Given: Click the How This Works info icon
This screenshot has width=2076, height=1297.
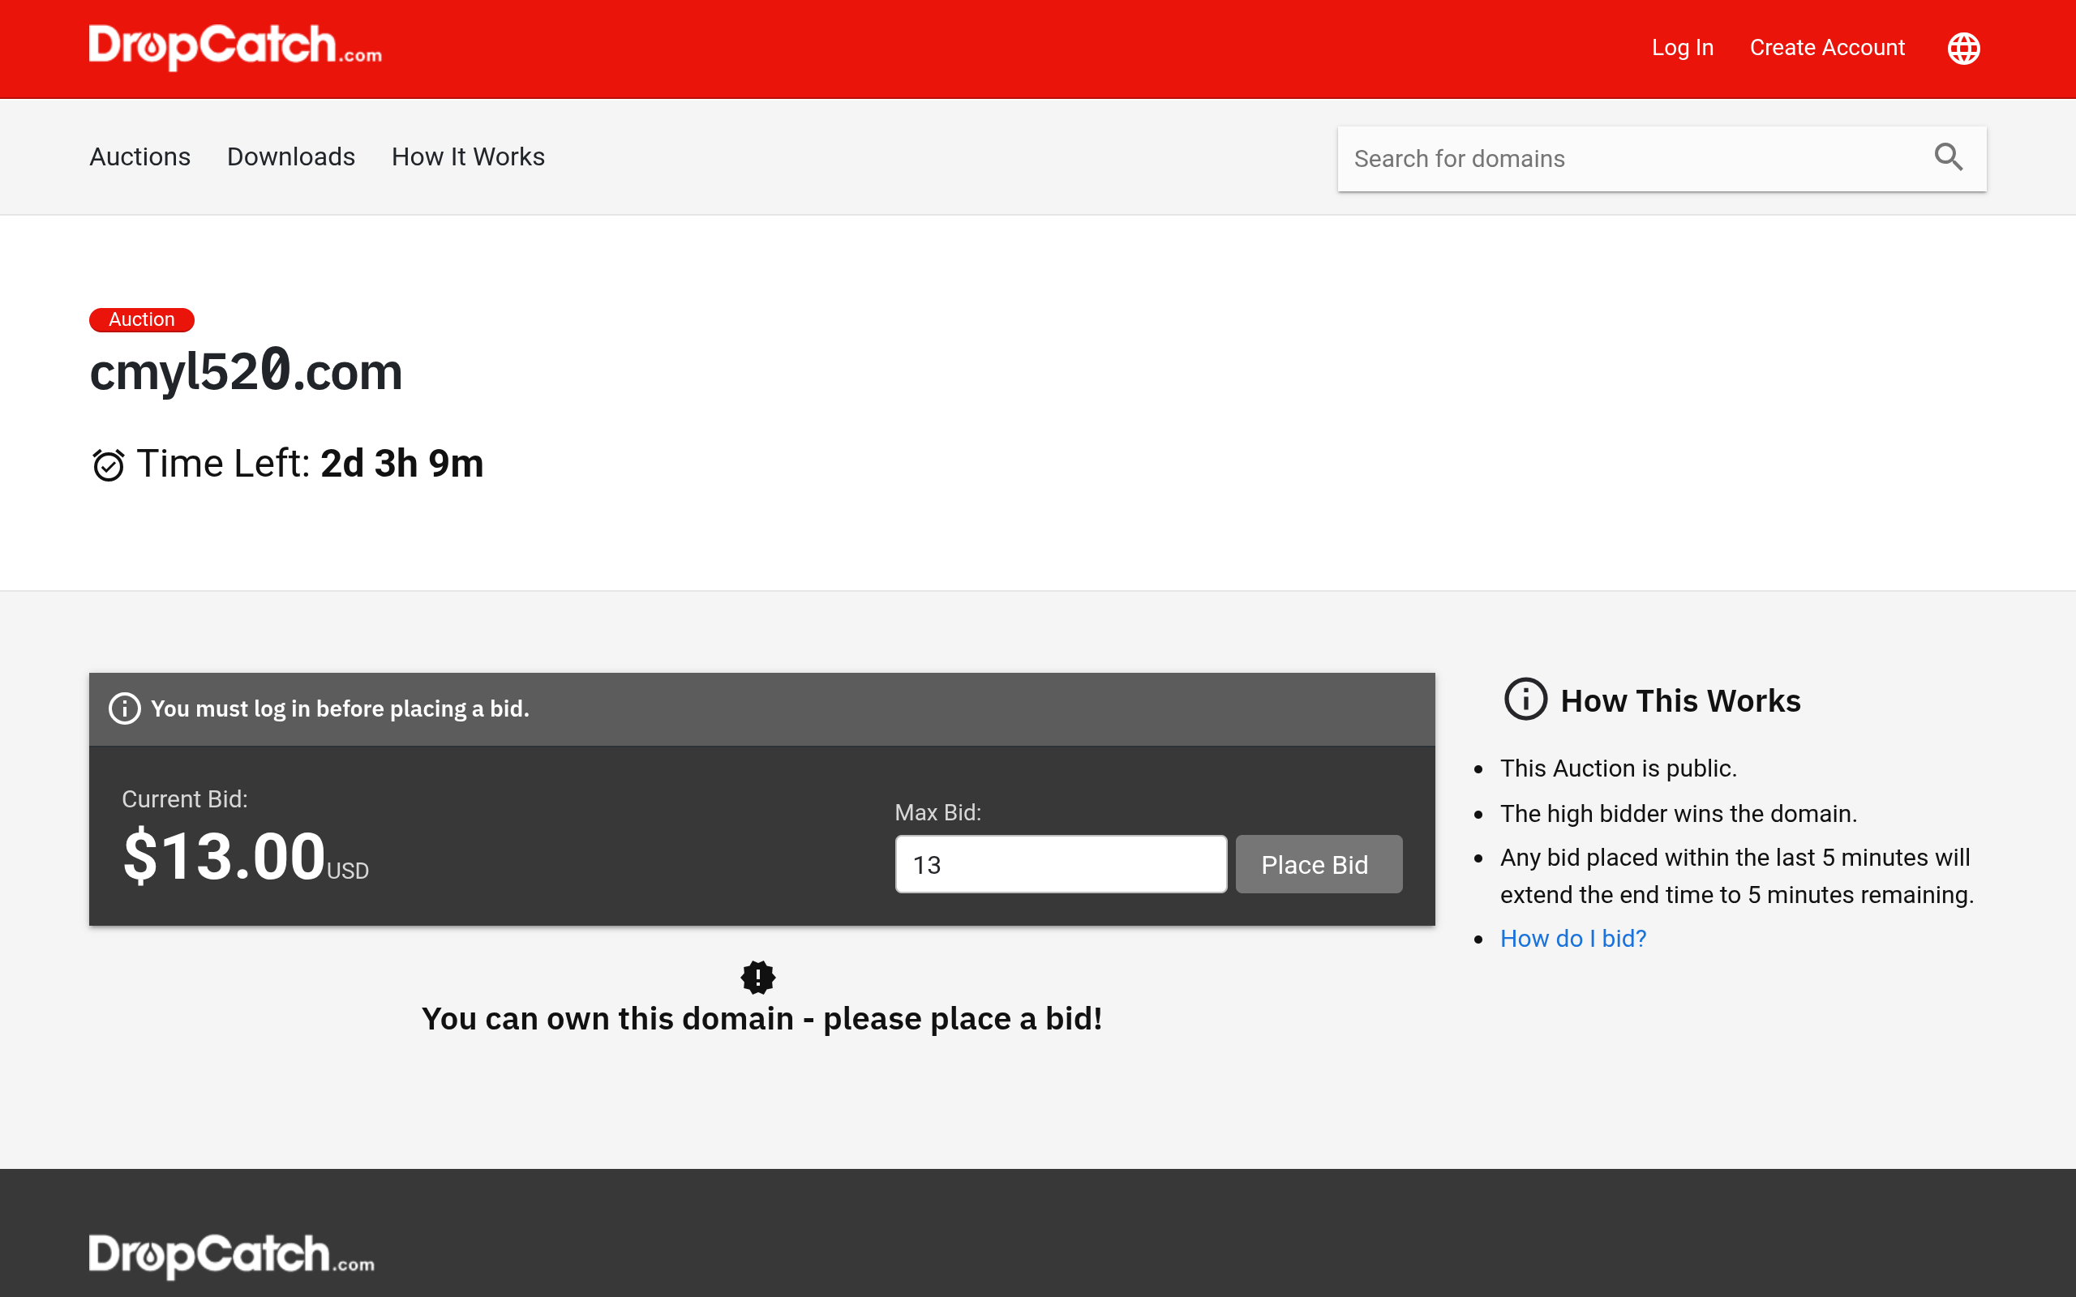Looking at the screenshot, I should (x=1525, y=699).
